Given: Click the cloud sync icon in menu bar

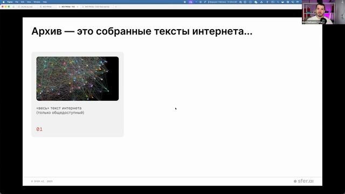Looking at the screenshot, I should point(256,2).
